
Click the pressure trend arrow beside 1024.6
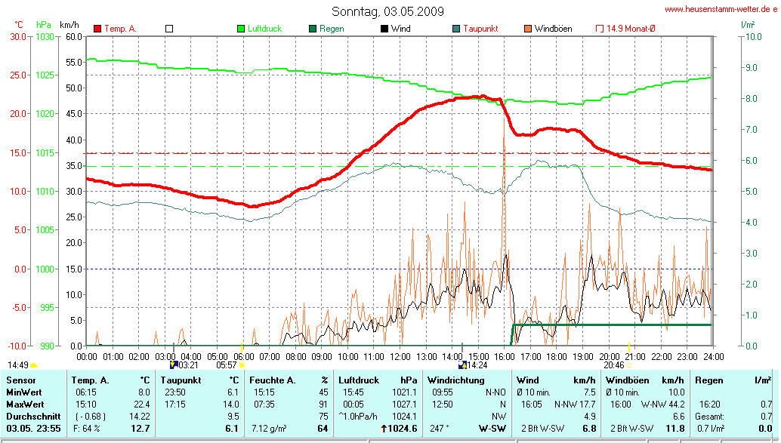click(384, 429)
